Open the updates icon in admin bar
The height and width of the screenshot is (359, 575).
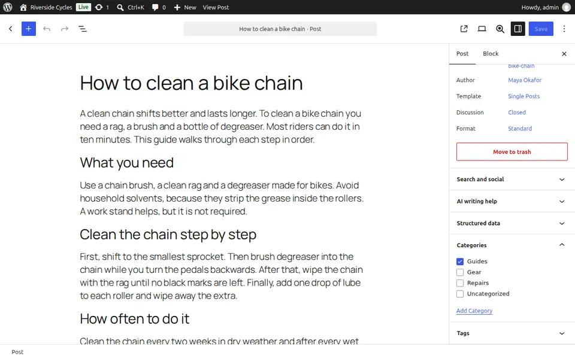click(99, 7)
